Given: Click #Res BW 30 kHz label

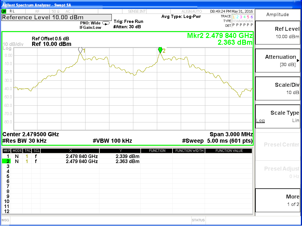Looking at the screenshot, I should 24,141.
